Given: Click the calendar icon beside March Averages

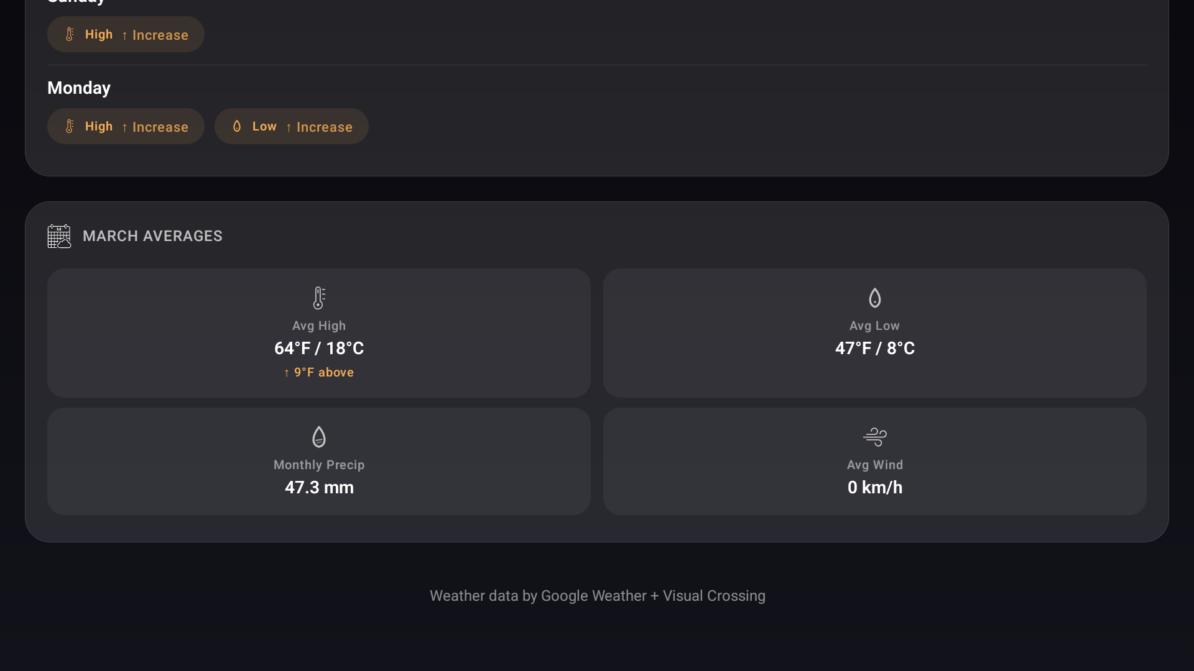Looking at the screenshot, I should tap(59, 236).
